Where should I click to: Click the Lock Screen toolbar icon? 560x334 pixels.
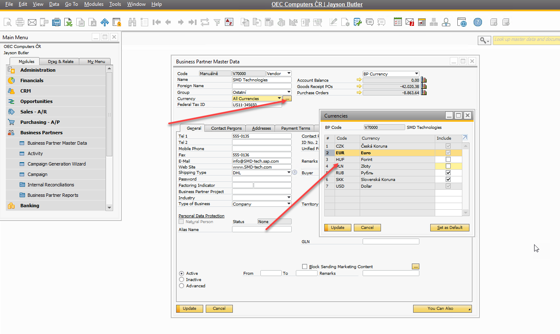pyautogui.click(x=117, y=22)
